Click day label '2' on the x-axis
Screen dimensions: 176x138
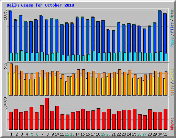click(x=16, y=134)
